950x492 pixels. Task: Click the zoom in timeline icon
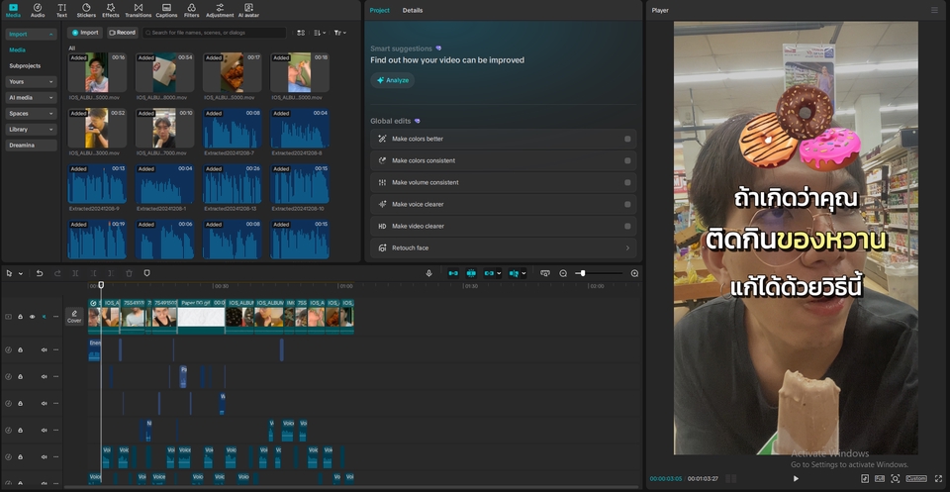point(634,273)
